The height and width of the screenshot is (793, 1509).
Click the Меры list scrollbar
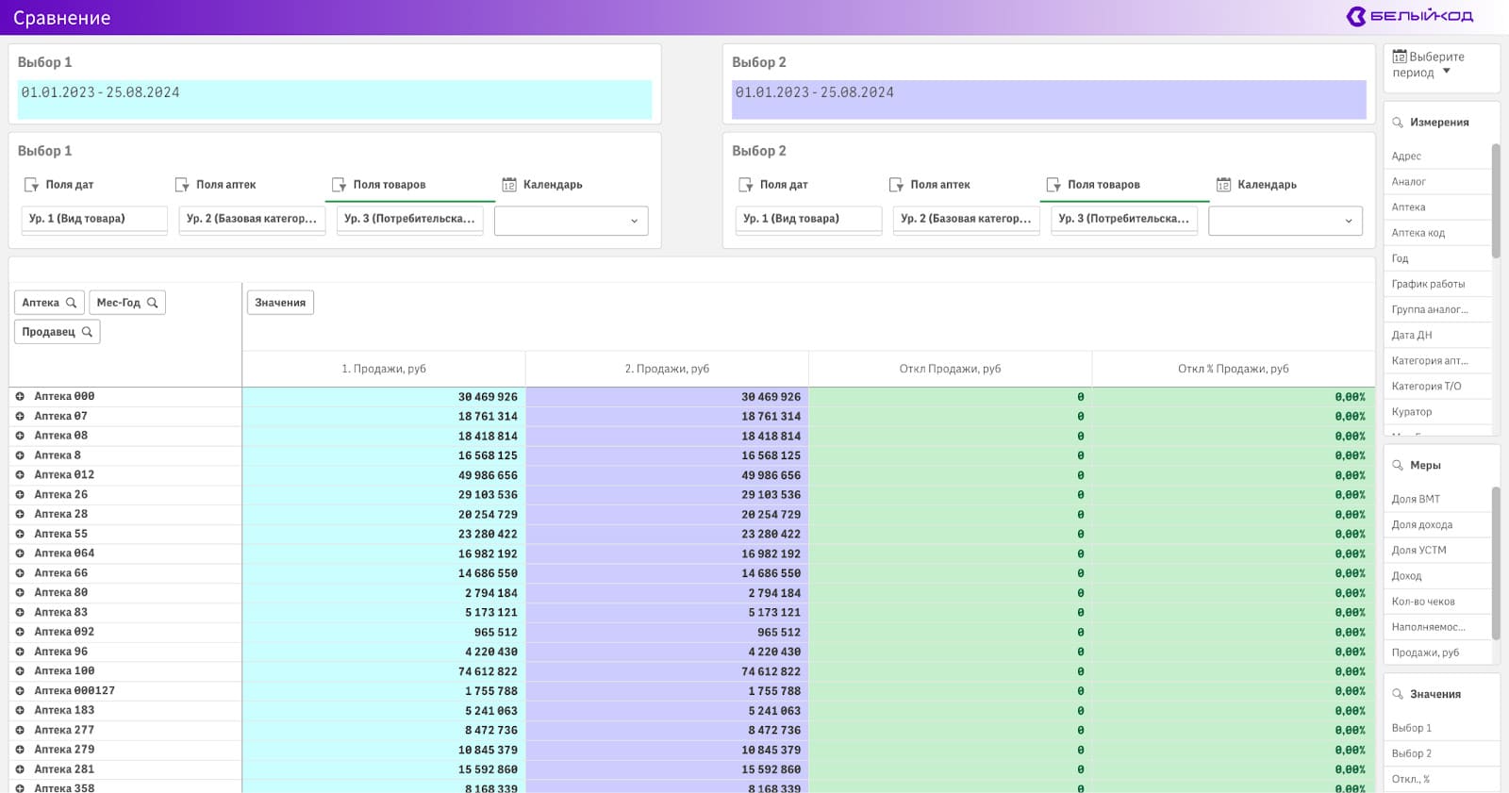pos(1496,563)
